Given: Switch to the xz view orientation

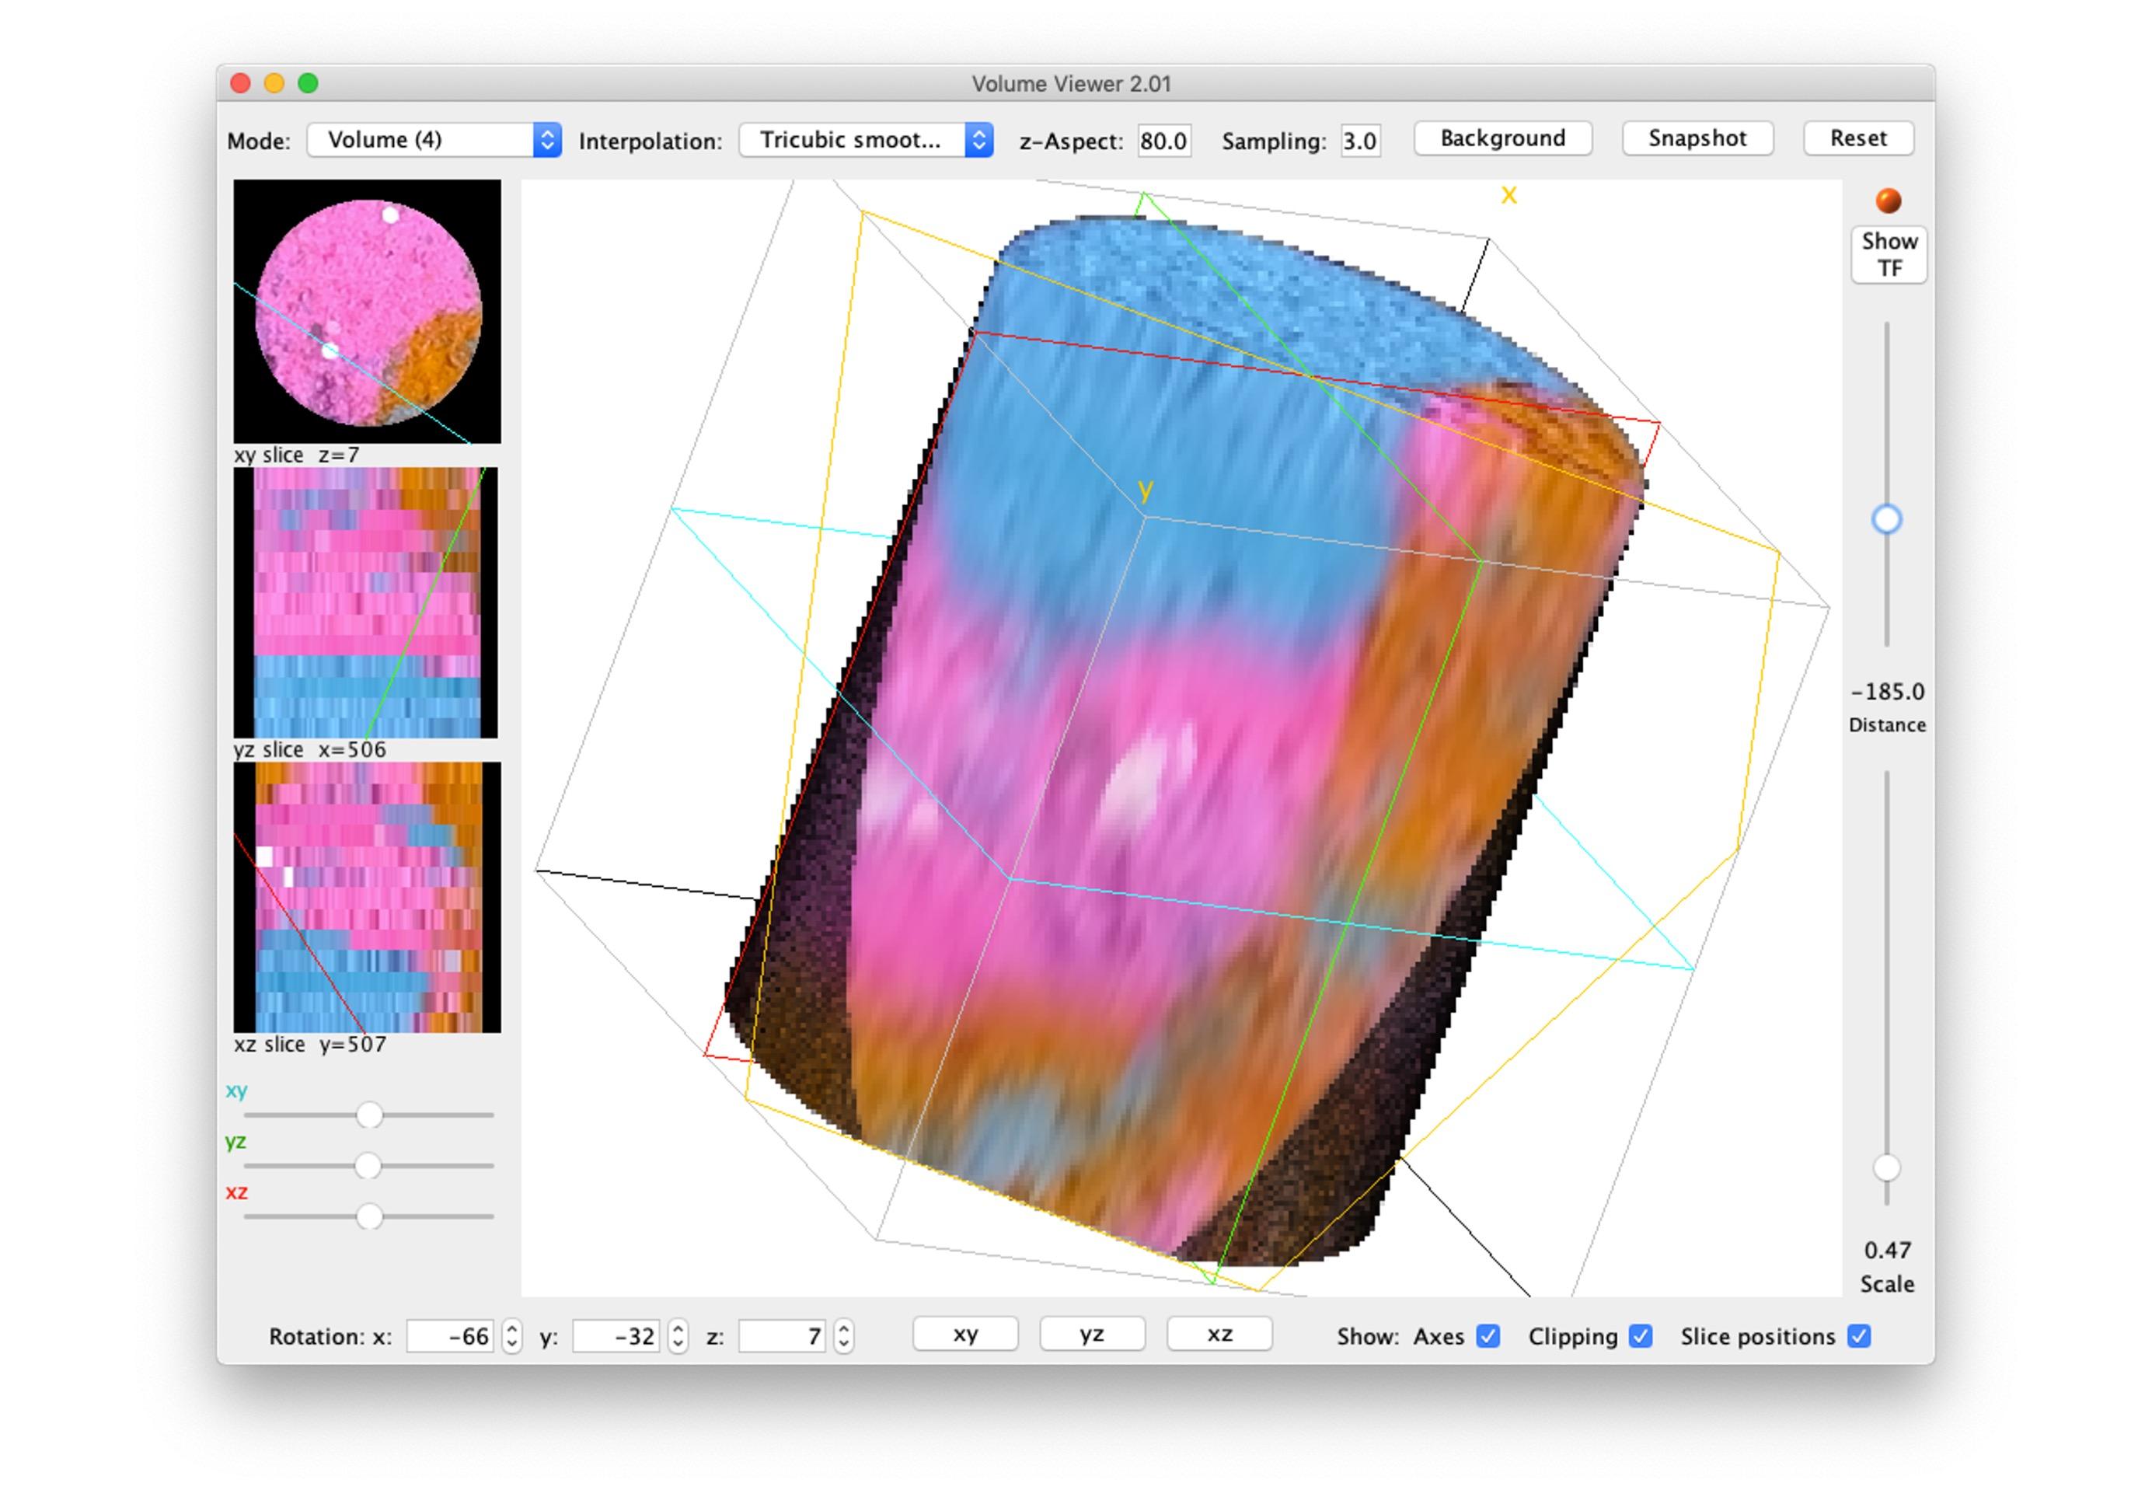Looking at the screenshot, I should pyautogui.click(x=1219, y=1334).
